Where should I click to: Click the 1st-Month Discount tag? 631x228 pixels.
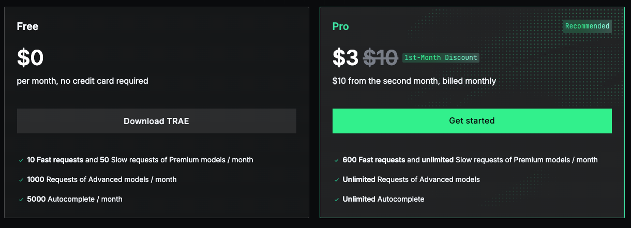441,58
